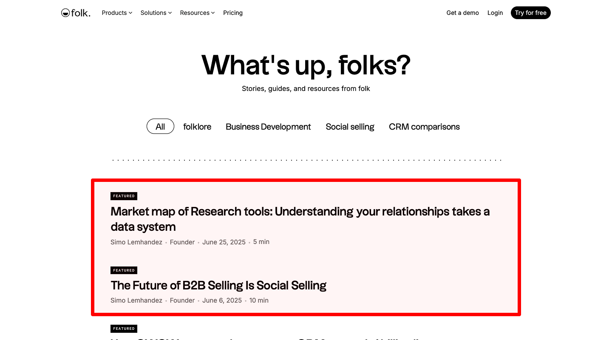Click the Try for free button
Viewport: 612px width, 340px height.
click(530, 13)
